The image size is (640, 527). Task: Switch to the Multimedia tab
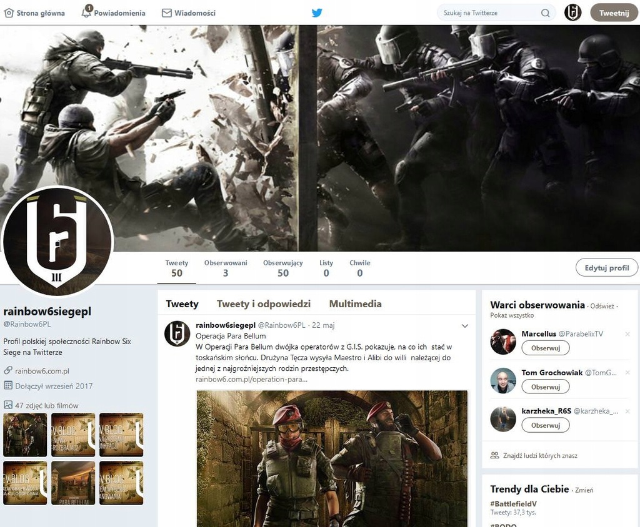coord(356,304)
